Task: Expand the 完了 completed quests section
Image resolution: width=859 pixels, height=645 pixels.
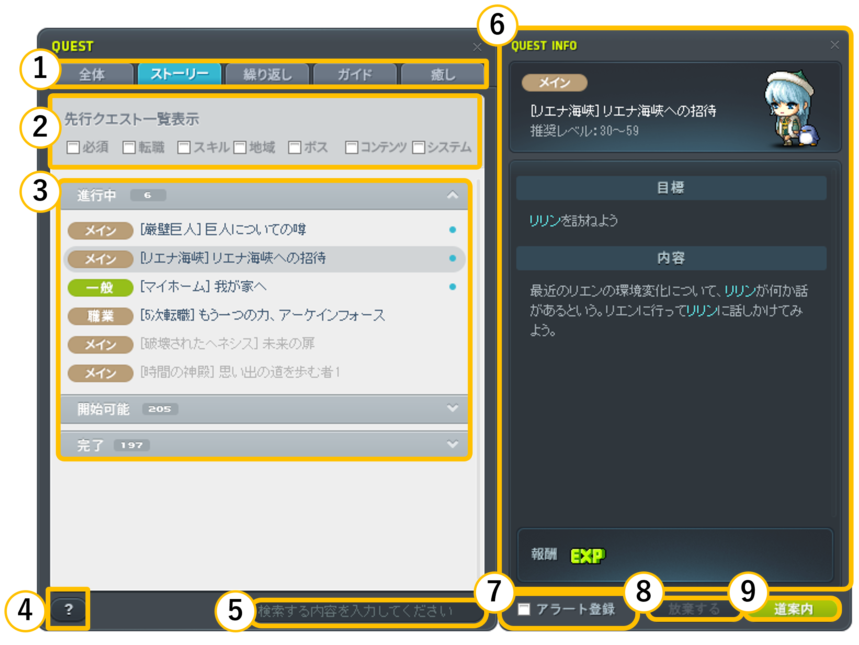Action: click(452, 444)
